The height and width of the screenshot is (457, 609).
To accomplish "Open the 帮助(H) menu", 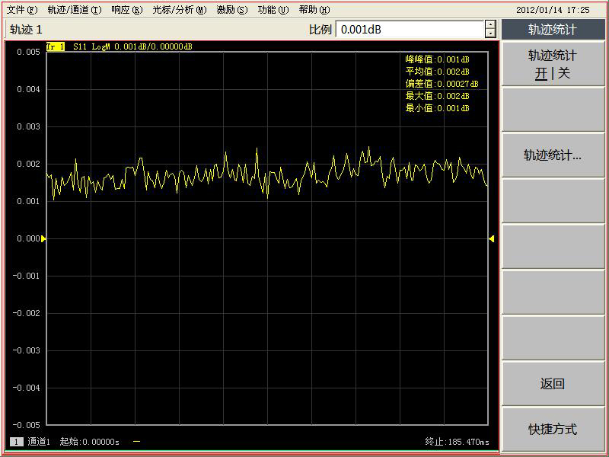I will click(x=314, y=10).
